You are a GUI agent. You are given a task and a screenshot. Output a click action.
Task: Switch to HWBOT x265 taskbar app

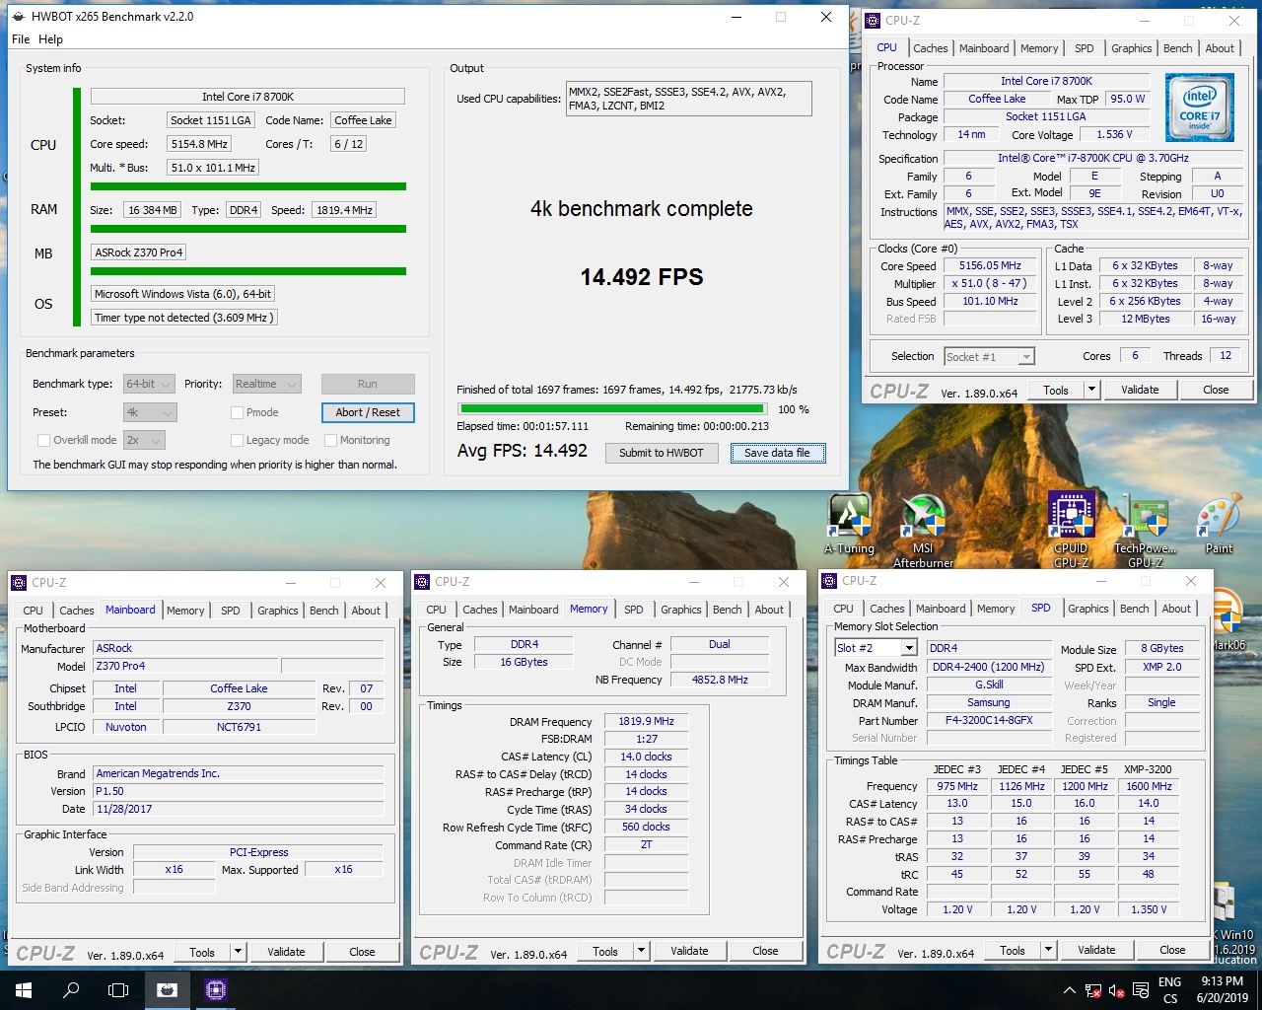point(167,989)
